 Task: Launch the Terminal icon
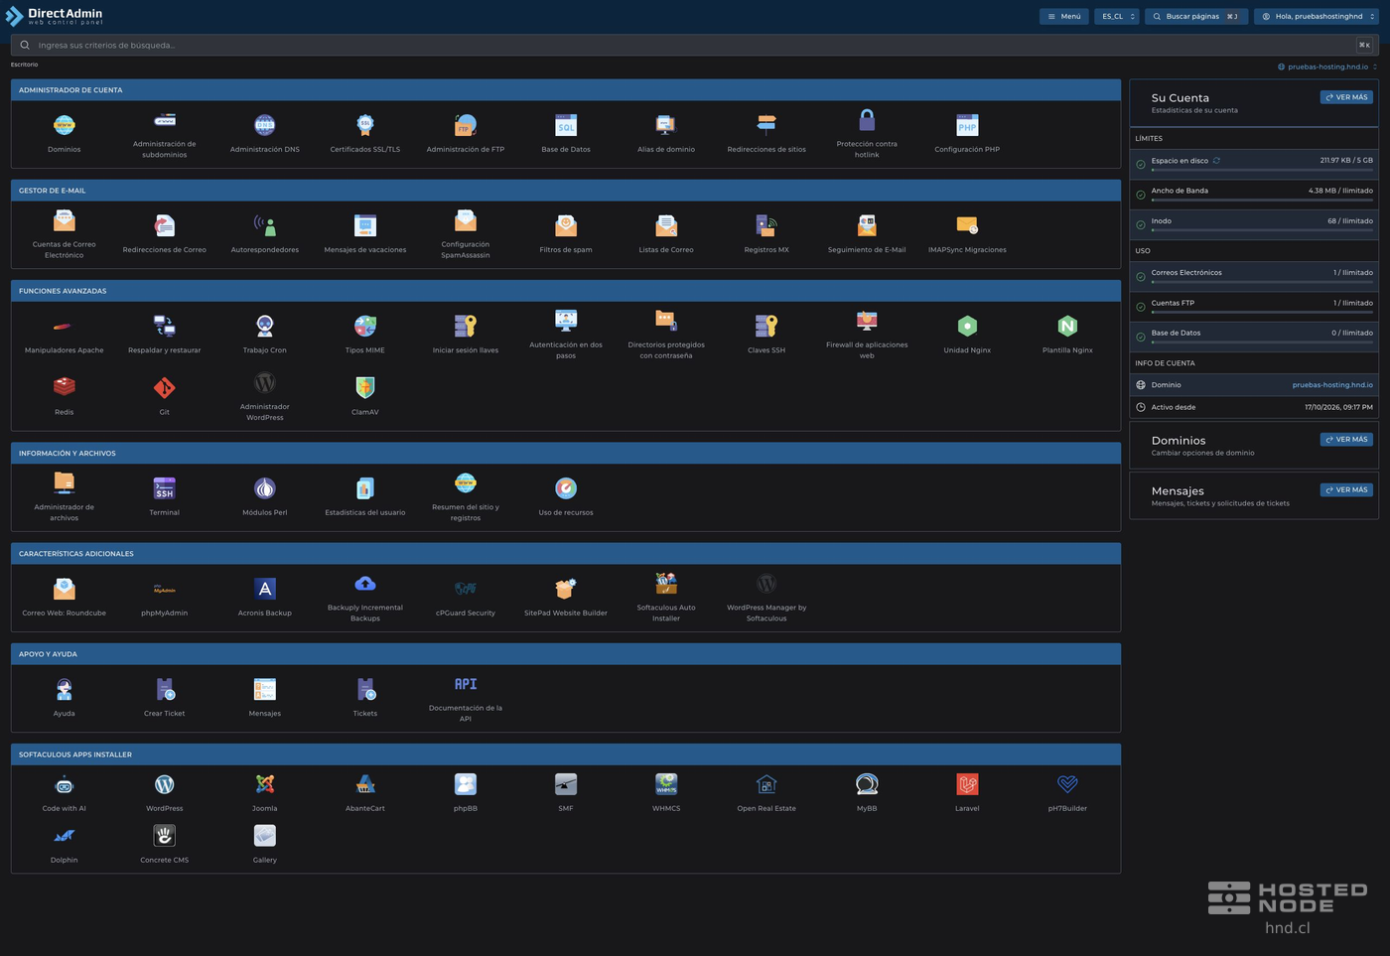click(164, 488)
